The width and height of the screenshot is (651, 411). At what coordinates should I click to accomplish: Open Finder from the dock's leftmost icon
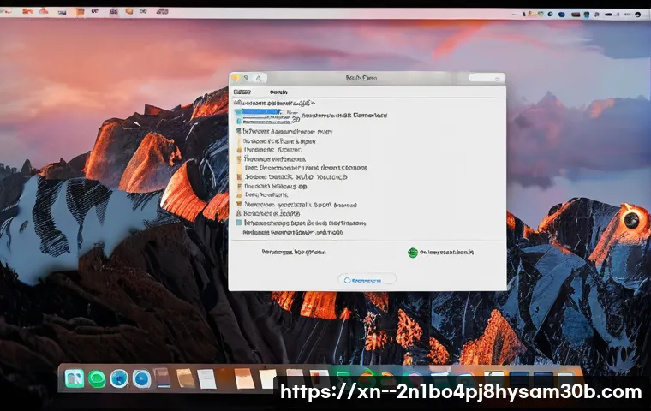[75, 378]
